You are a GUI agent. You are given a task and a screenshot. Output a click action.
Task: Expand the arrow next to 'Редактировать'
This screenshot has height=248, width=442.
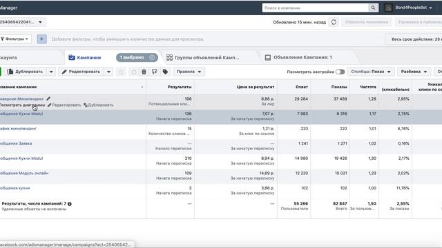pyautogui.click(x=108, y=72)
